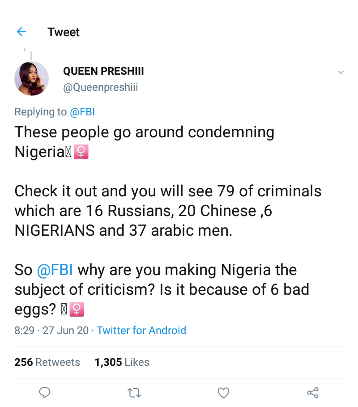The image size is (358, 407).
Task: Click the @Queenpreshiii handle
Action: (101, 88)
